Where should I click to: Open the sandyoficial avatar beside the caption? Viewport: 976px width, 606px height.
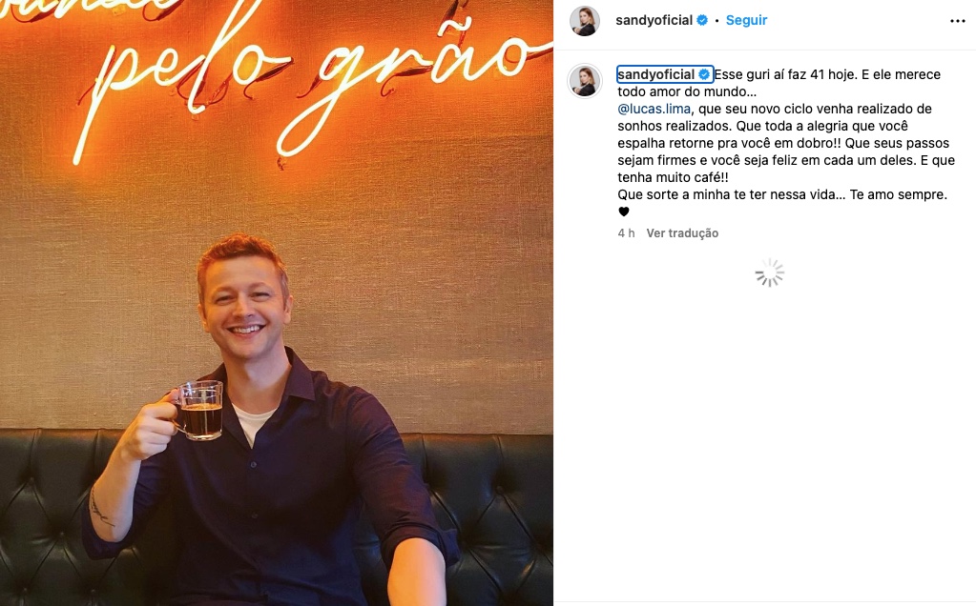585,81
